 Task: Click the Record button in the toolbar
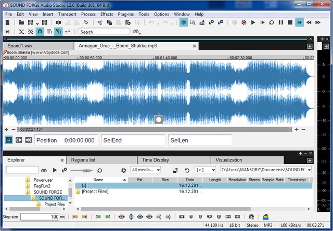coord(244,23)
